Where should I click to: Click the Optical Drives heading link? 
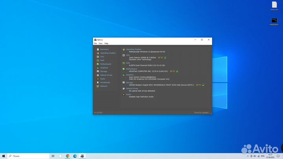click(132, 88)
